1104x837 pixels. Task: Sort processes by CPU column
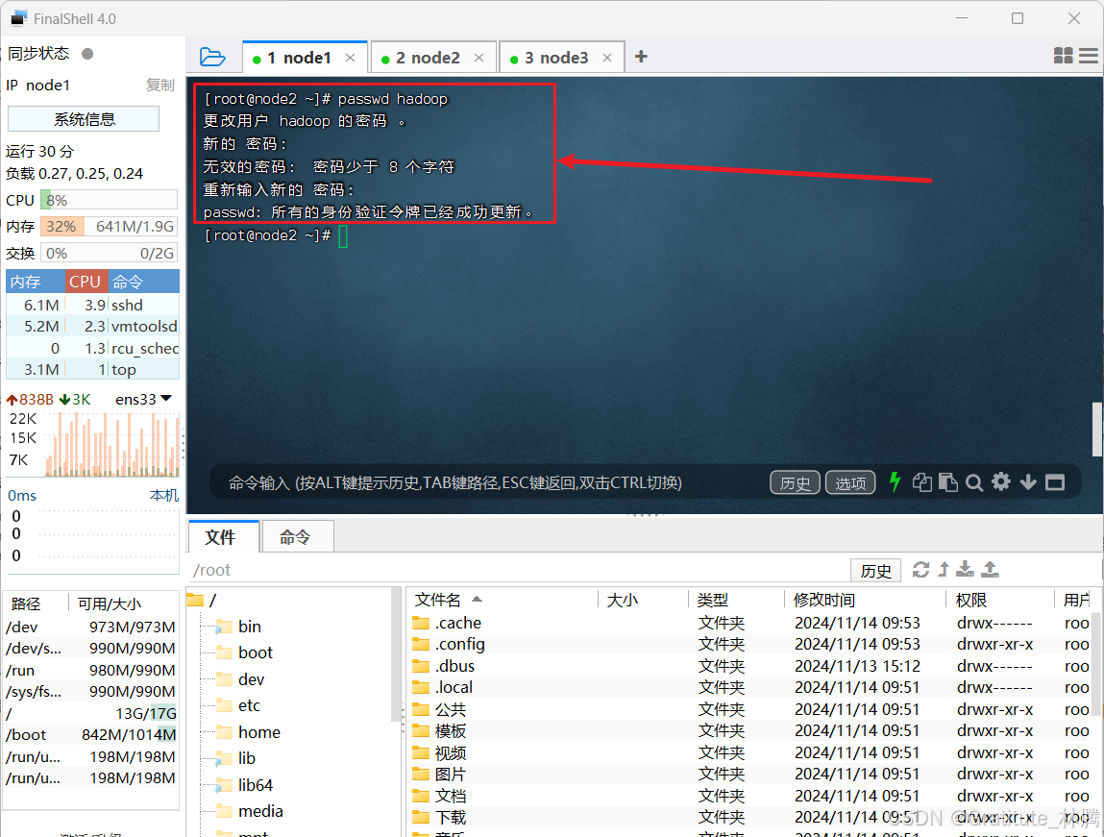click(x=86, y=282)
